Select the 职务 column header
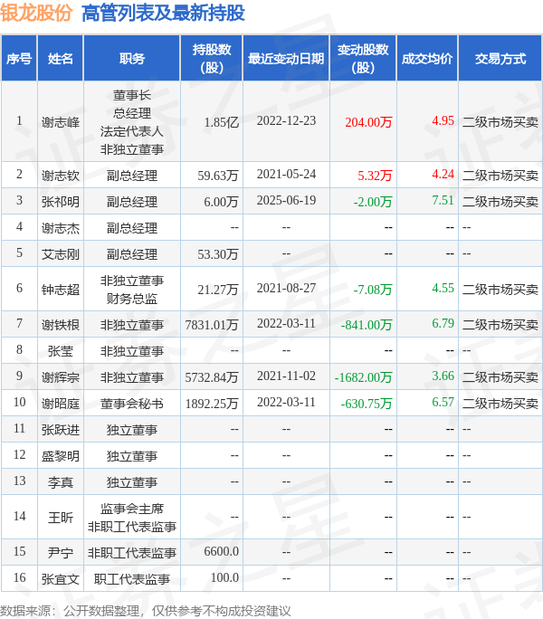The image size is (543, 619). click(x=132, y=59)
